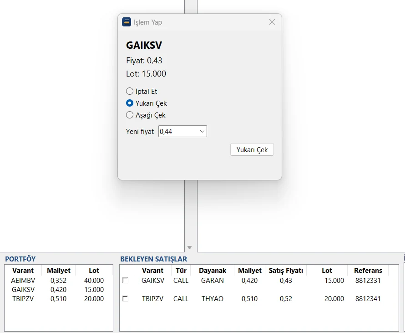Click the Maliyet header in Bekleyen Satışlar
Screen dimensions: 405x333
(250, 271)
